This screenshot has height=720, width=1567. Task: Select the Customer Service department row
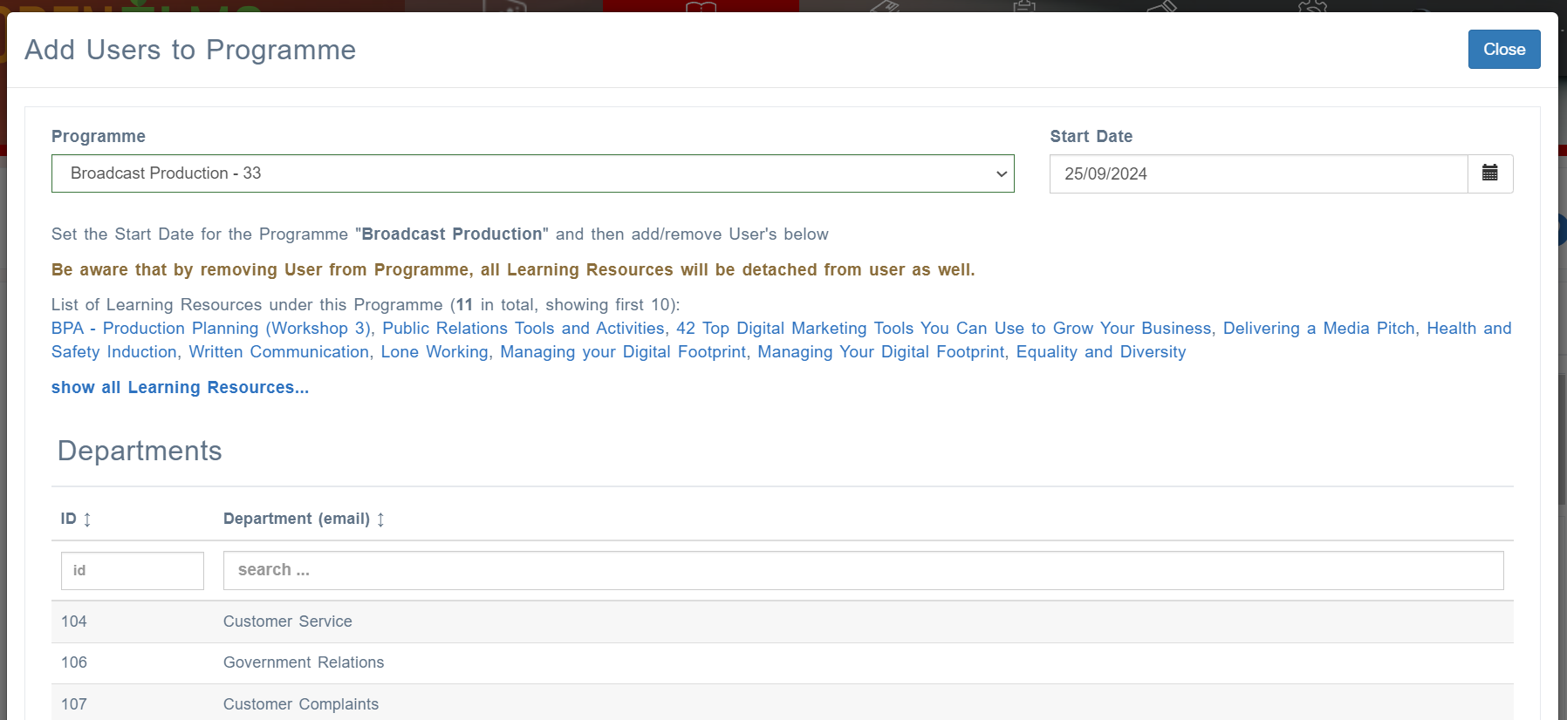coord(782,622)
